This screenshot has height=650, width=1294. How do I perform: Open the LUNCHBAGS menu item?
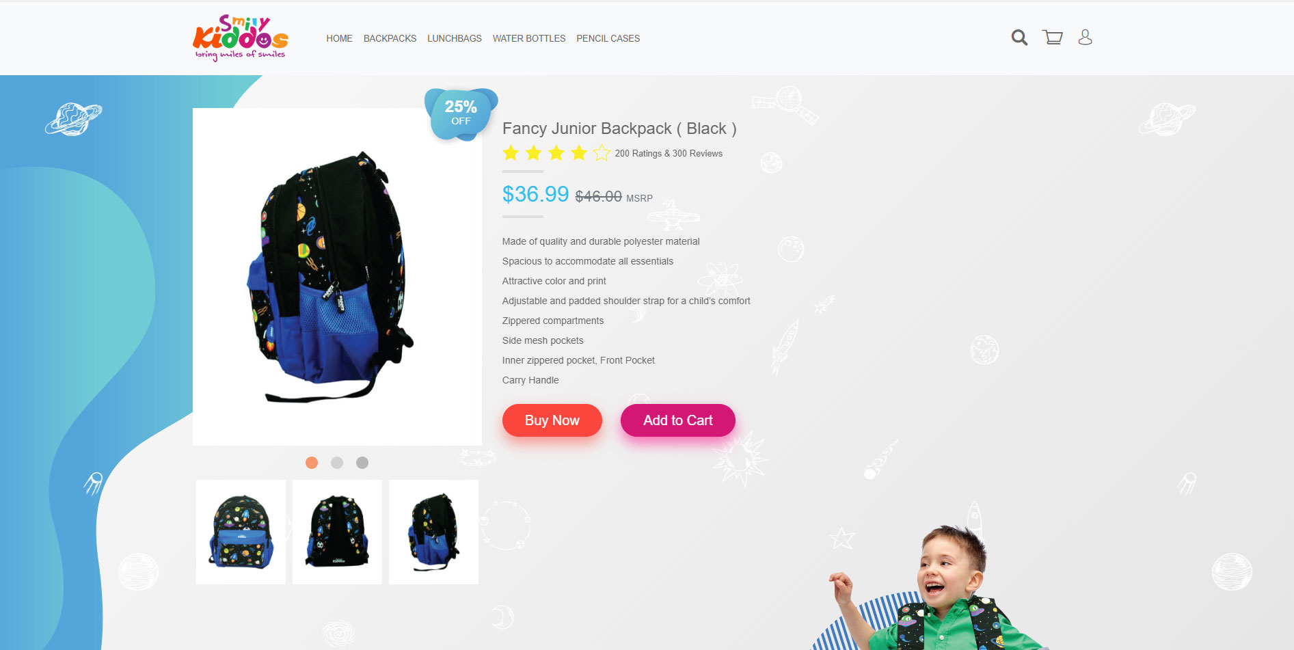tap(455, 38)
